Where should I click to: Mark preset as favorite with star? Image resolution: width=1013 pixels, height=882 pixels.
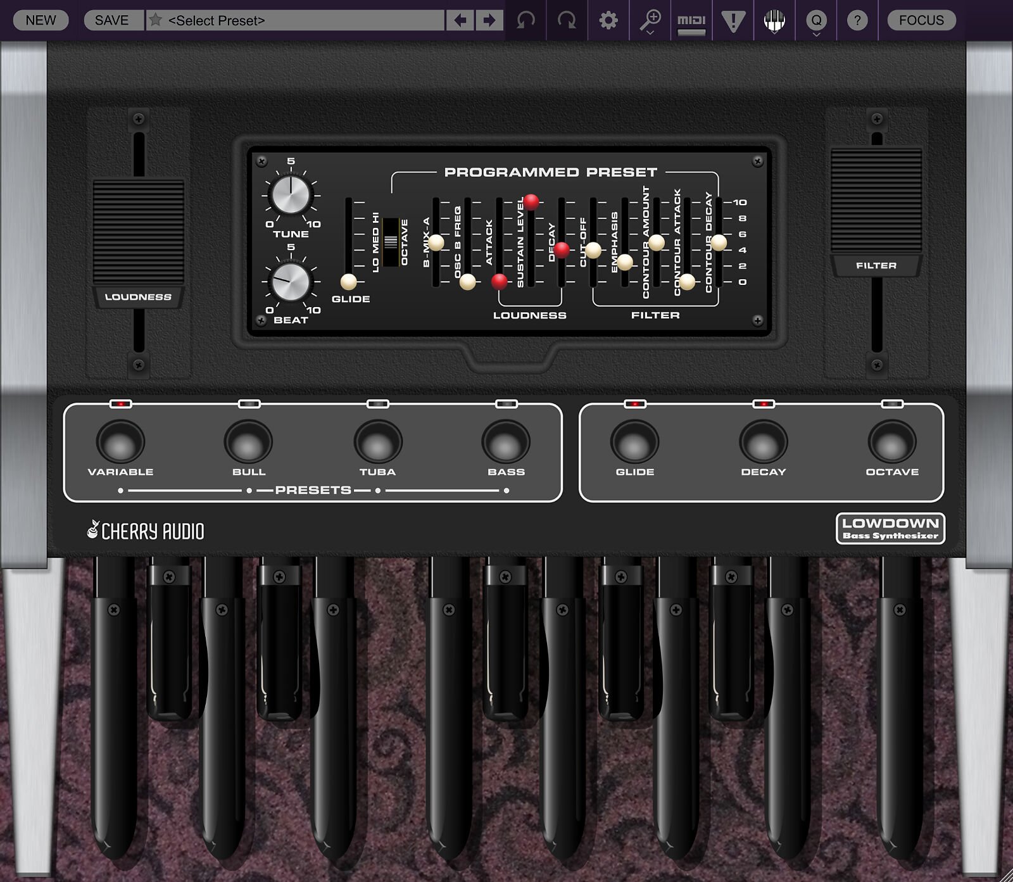156,20
